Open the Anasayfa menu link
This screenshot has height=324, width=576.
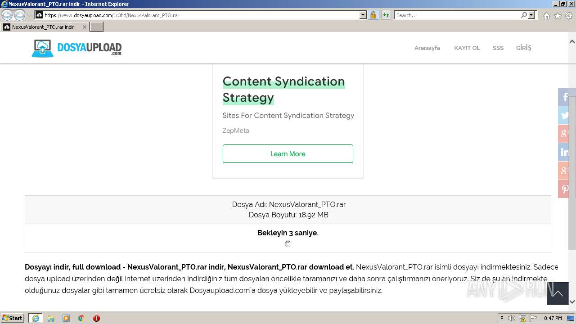(x=427, y=48)
